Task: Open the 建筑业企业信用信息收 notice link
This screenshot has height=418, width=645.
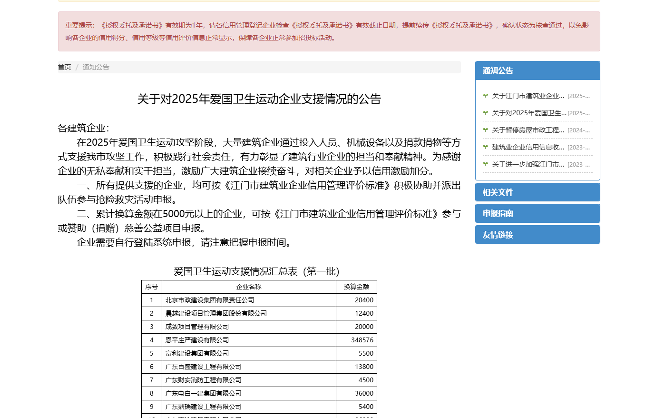Action: 528,147
